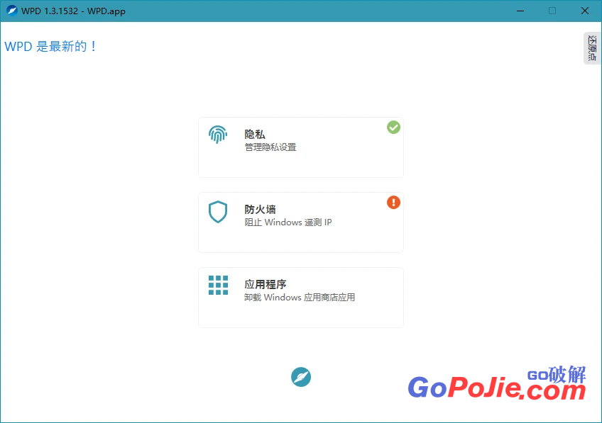Click the WPD app icon in title bar
602x423 pixels.
click(12, 11)
